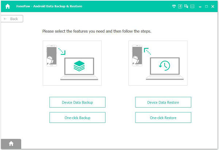Minimize the FonePaw window
This screenshot has width=219, height=150.
pyautogui.click(x=200, y=7)
